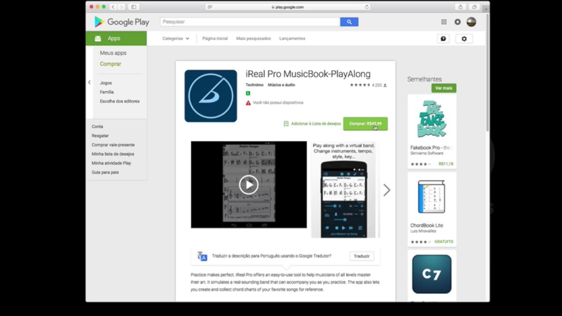Screen dimensions: 562x316
Task: Click the wishlist bookmark icon
Action: pos(286,124)
